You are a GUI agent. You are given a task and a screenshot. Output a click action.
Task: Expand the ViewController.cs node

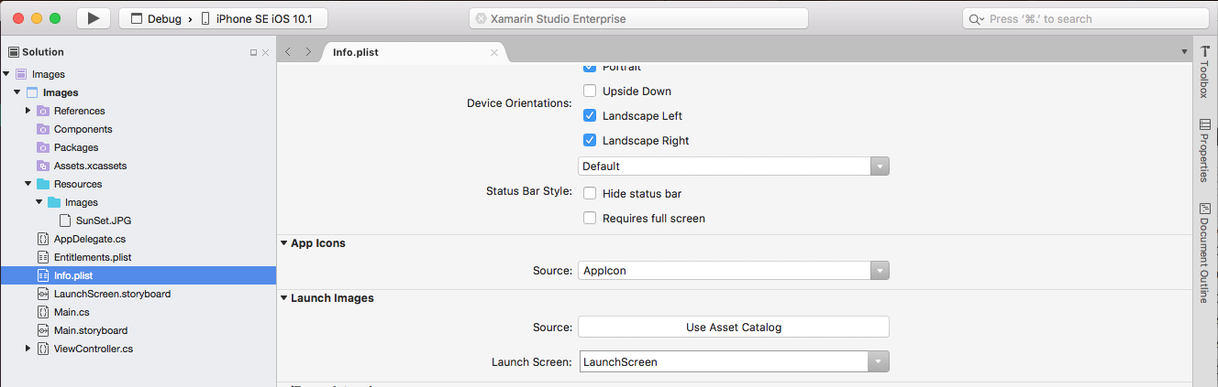click(x=28, y=349)
